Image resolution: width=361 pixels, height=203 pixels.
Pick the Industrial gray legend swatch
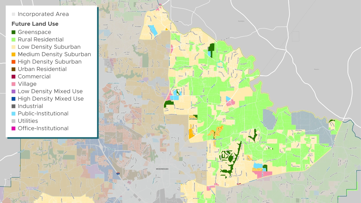[x=14, y=106]
